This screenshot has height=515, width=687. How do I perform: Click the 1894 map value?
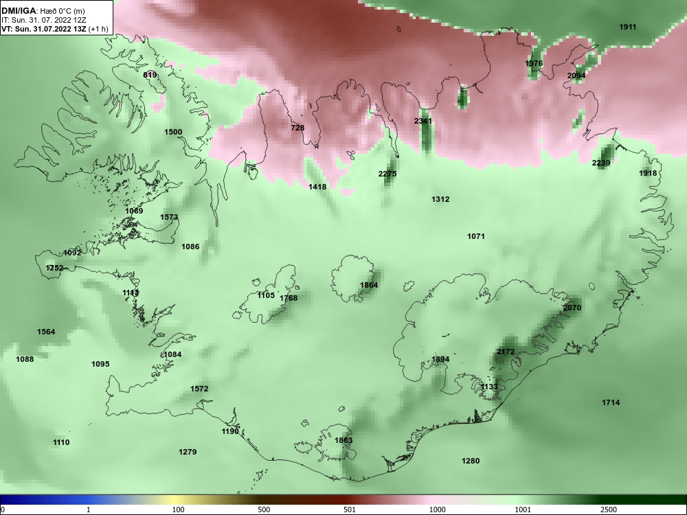click(440, 360)
